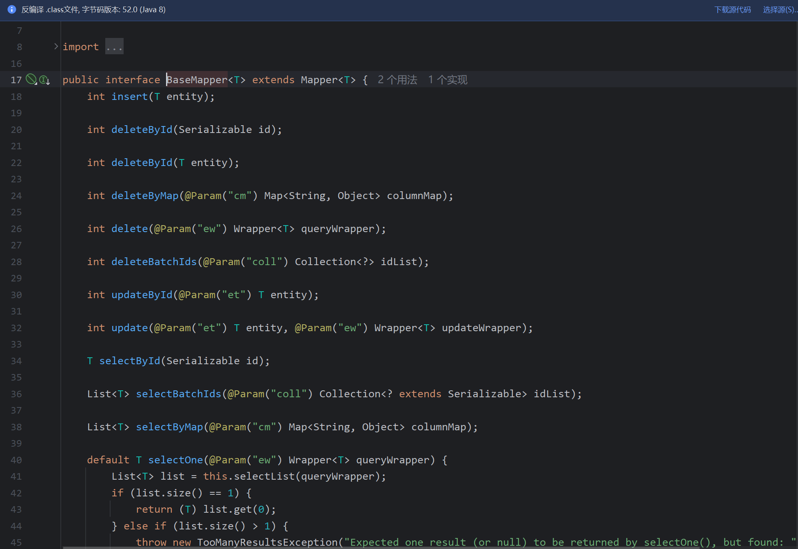Image resolution: width=798 pixels, height=549 pixels.
Task: Click the TooManyResultsException class reference
Action: [267, 542]
